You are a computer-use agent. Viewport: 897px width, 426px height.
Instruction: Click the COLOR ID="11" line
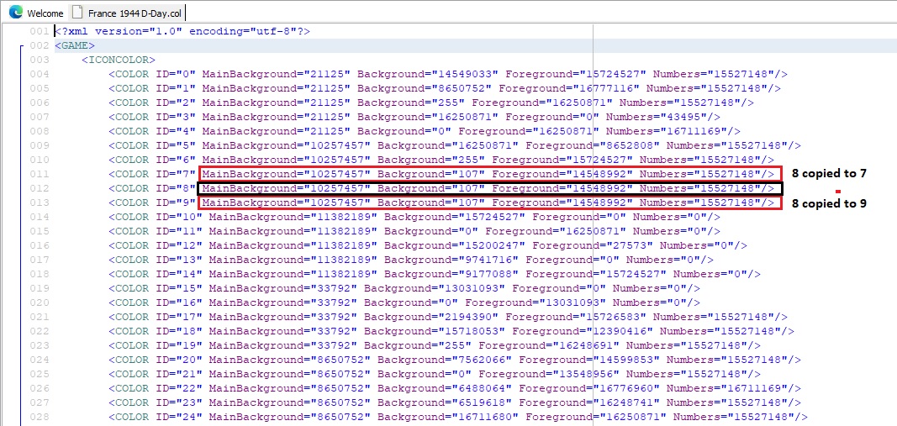coord(414,231)
